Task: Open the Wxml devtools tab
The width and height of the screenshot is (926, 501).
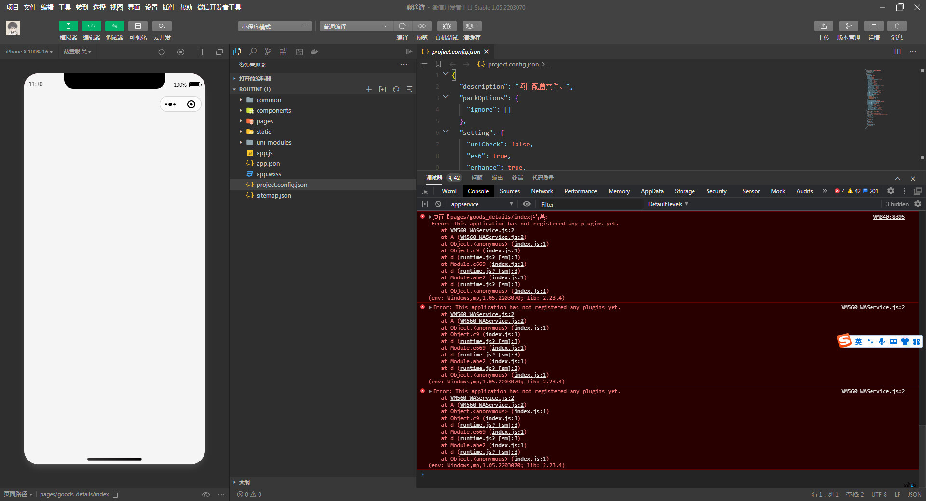Action: click(x=449, y=191)
